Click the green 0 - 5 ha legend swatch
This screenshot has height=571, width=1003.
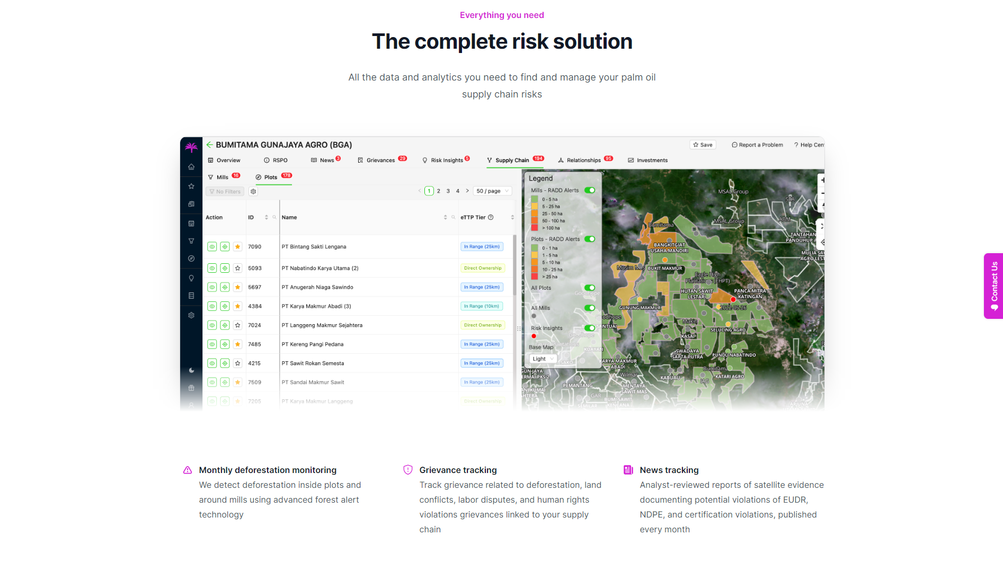[535, 199]
